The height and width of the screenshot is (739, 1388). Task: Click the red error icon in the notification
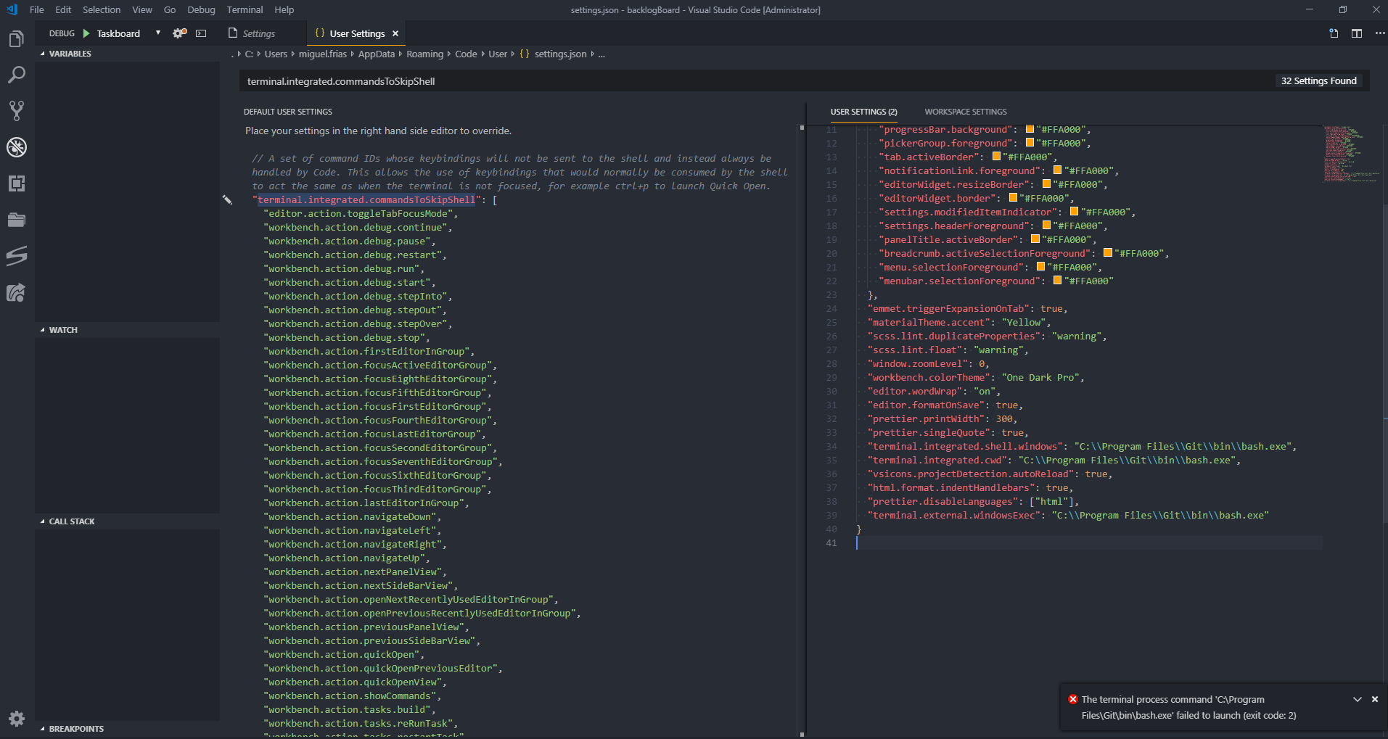(x=1072, y=700)
